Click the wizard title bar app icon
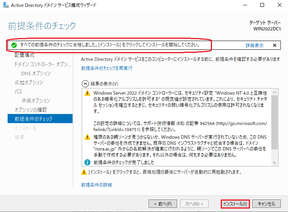288x212 pixels. tap(6, 5)
